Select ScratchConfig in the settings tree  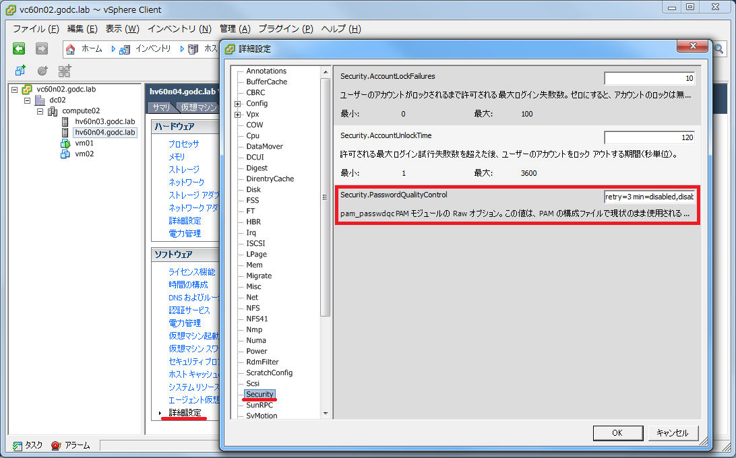pos(269,373)
